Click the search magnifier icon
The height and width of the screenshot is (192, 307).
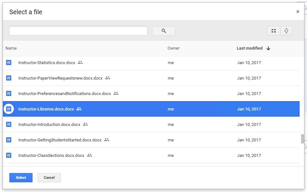pos(163,31)
